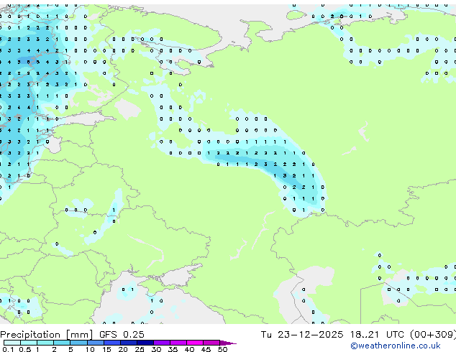456x352 pixels.
Task: Click the '18..21 UTC' time range
Action: point(377,335)
